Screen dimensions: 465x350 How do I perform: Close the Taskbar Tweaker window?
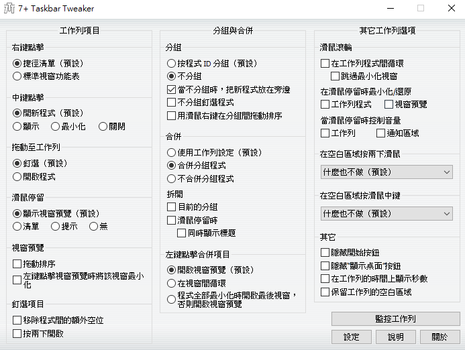(x=452, y=8)
